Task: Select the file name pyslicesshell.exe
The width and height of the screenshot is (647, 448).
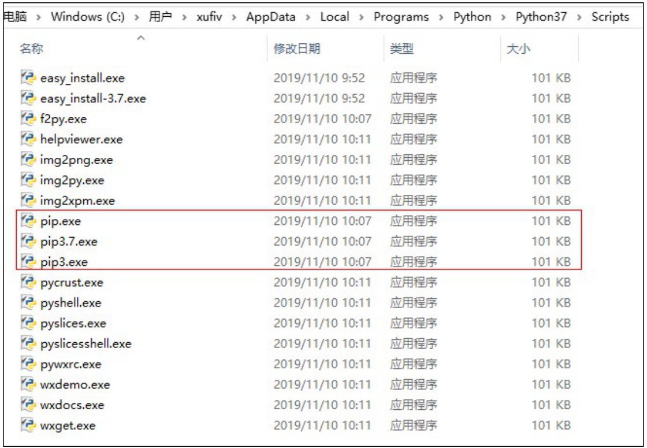Action: coord(86,344)
